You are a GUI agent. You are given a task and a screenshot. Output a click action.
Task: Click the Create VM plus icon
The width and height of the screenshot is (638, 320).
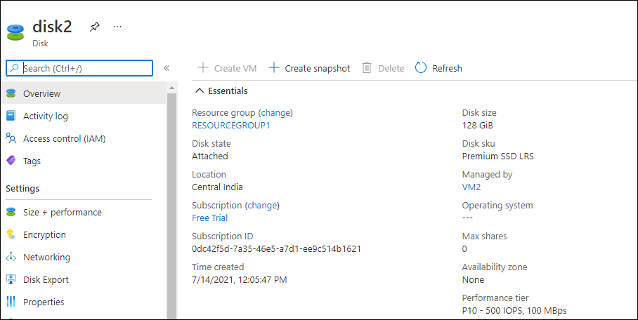pos(202,68)
